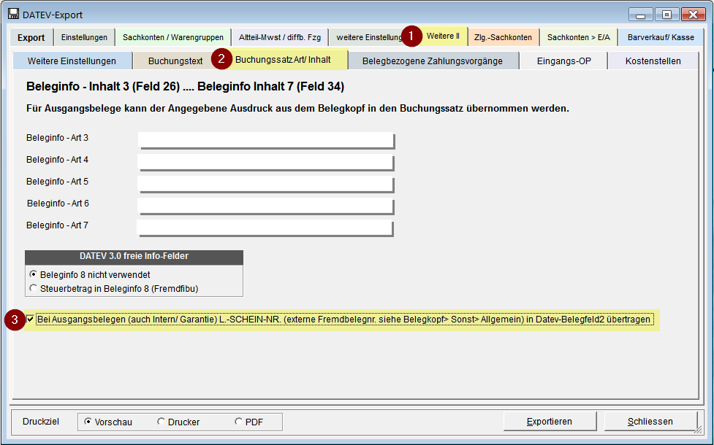Select Drucker as Druckziel
The image size is (714, 445).
point(162,422)
